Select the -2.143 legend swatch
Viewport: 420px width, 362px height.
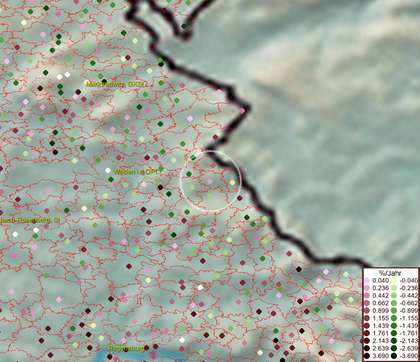click(394, 341)
